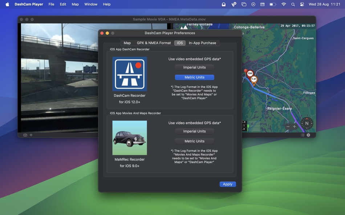Select the iOS preferences tab
The image size is (345, 215).
point(180,43)
